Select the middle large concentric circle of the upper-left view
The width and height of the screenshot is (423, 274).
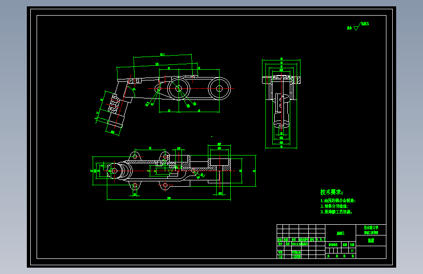(179, 88)
